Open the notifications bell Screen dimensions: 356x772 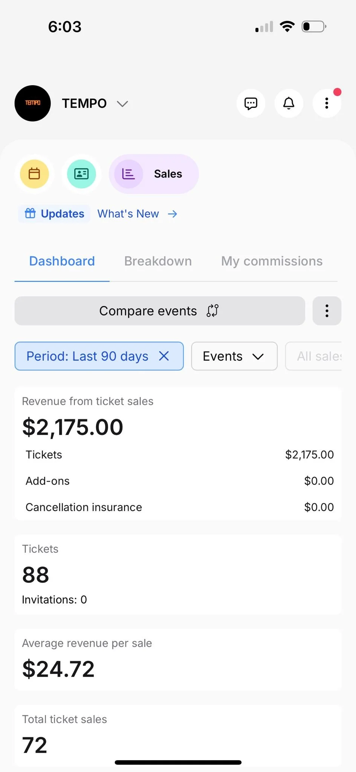click(289, 103)
